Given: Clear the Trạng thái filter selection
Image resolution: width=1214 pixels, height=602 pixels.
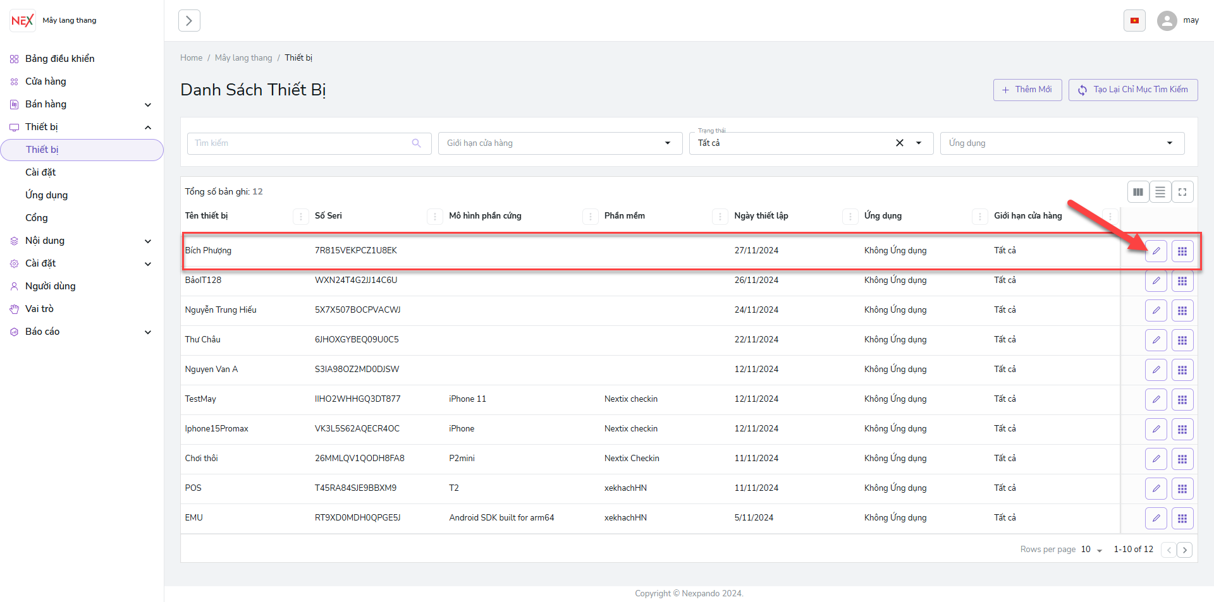Looking at the screenshot, I should 899,143.
